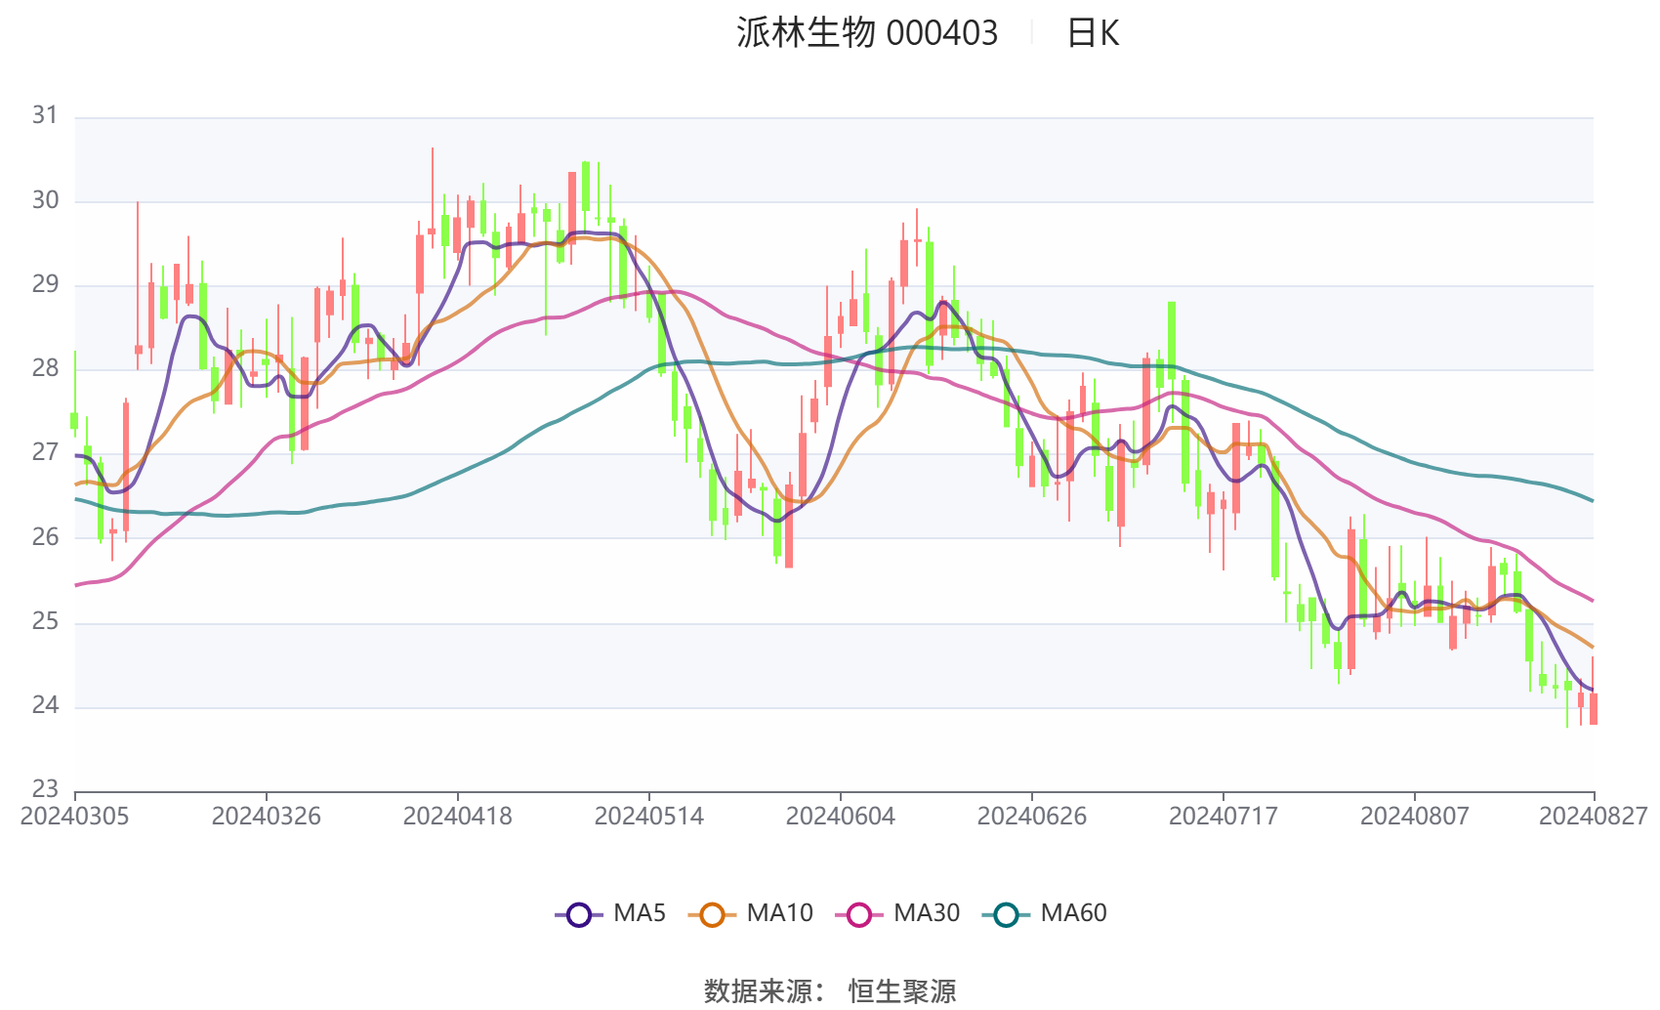1660x1010 pixels.
Task: Click the chart title 派林生物 000403
Action: point(867,33)
